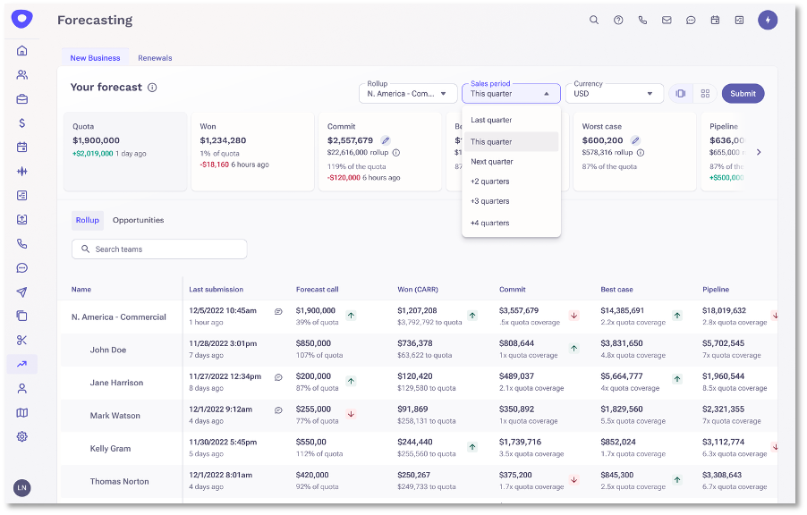This screenshot has height=515, width=807.
Task: Open the task list icon in top bar
Action: click(x=739, y=20)
